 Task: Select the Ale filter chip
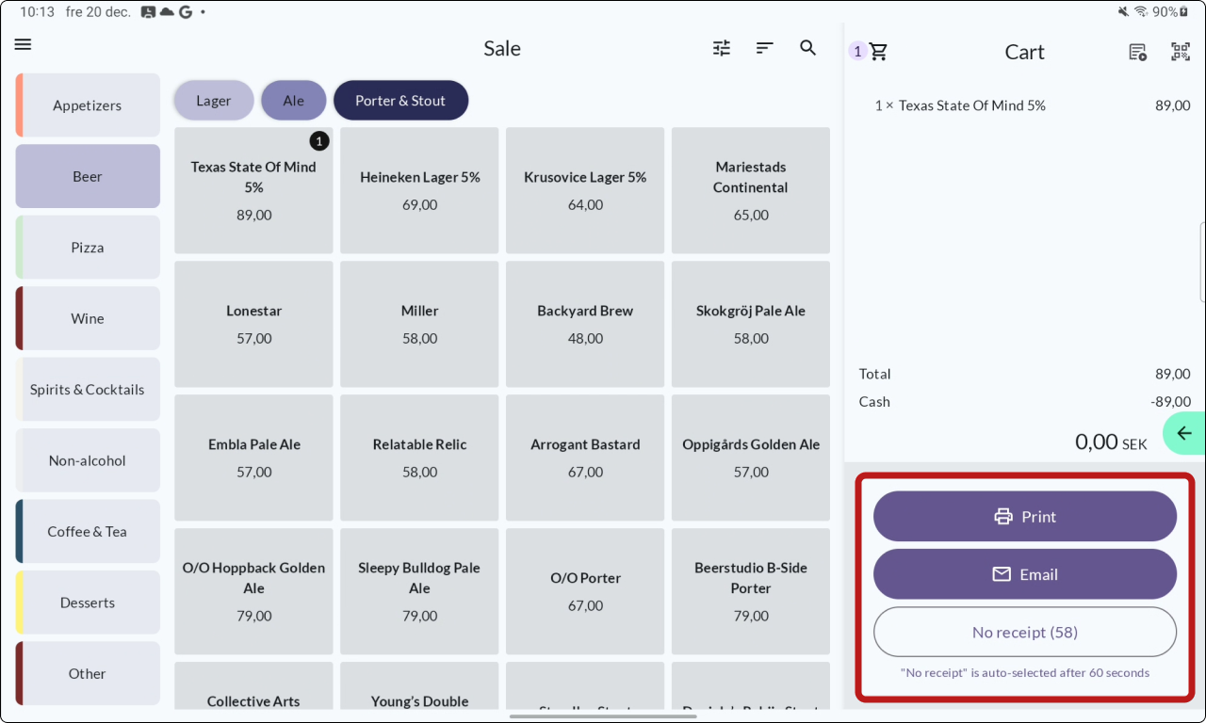click(294, 101)
